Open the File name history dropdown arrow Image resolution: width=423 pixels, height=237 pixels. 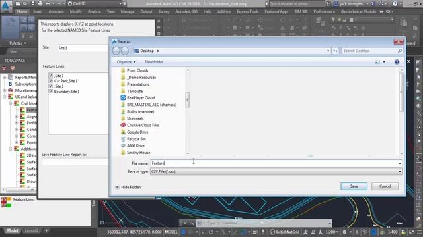tap(399, 163)
